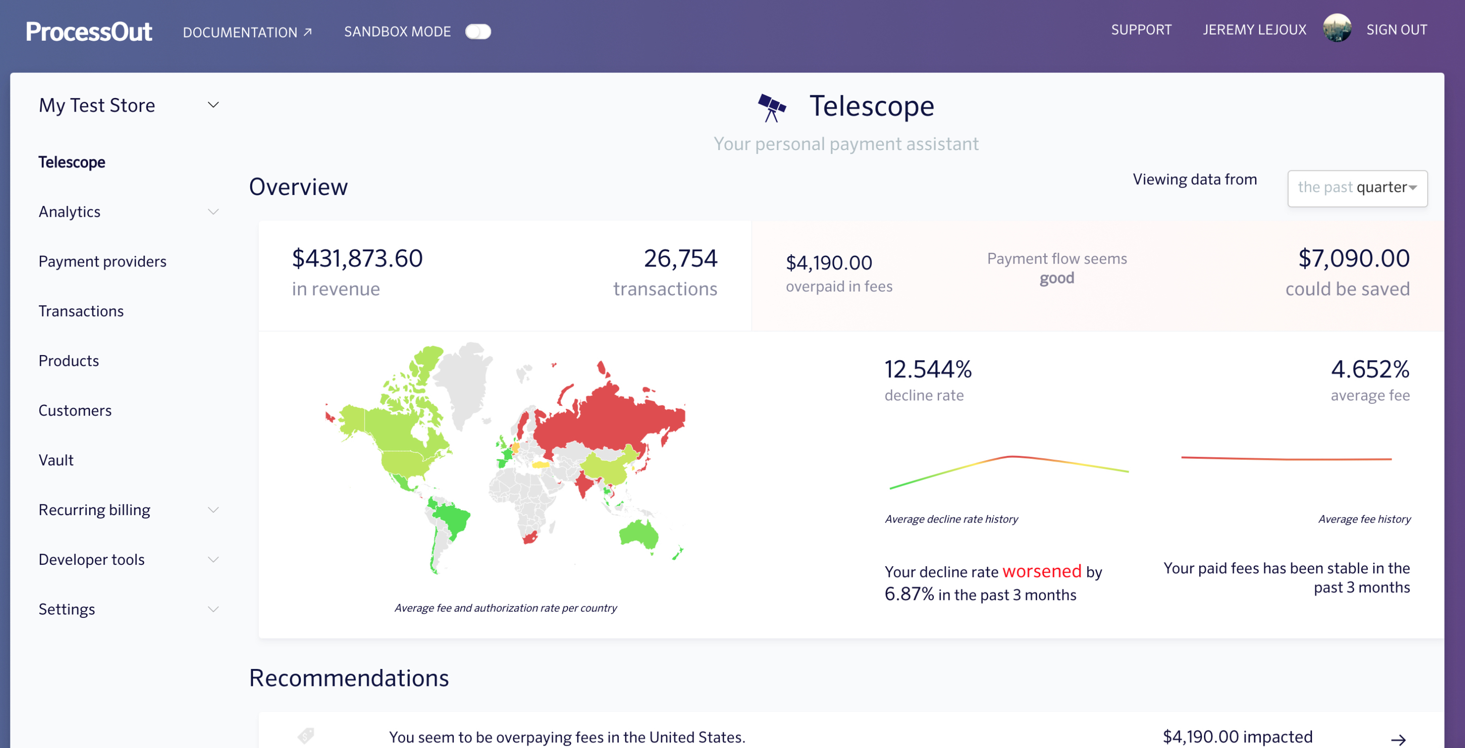
Task: Expand Developer tools chevron
Action: pos(213,559)
